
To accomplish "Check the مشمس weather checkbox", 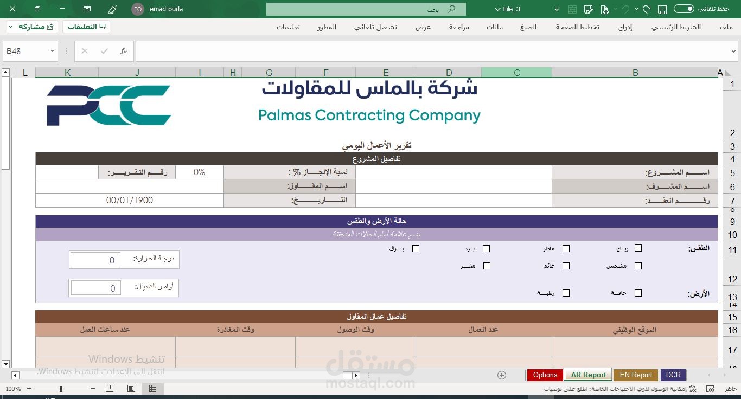I will (638, 266).
